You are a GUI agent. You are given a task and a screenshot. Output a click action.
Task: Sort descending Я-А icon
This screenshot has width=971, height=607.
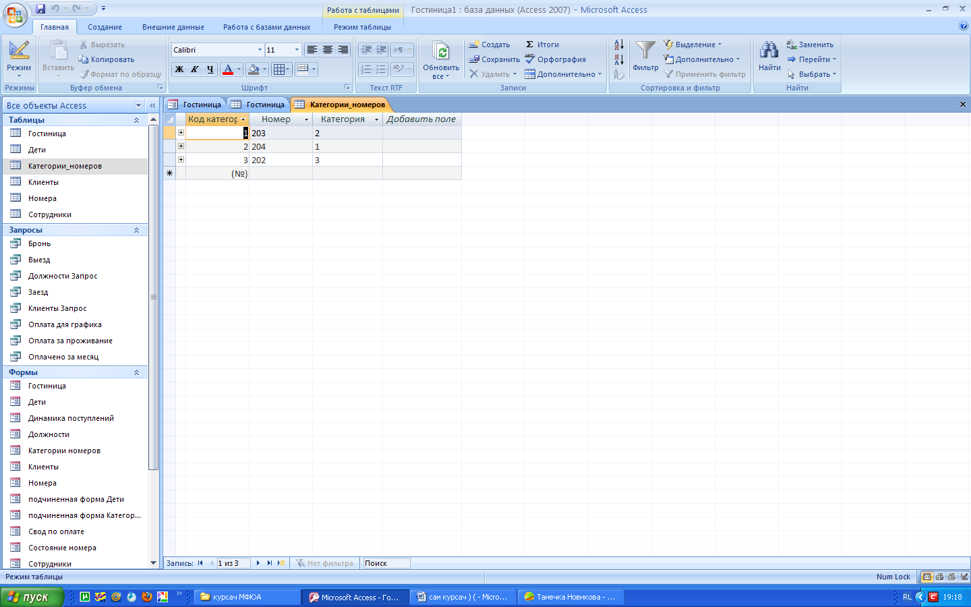[x=618, y=60]
